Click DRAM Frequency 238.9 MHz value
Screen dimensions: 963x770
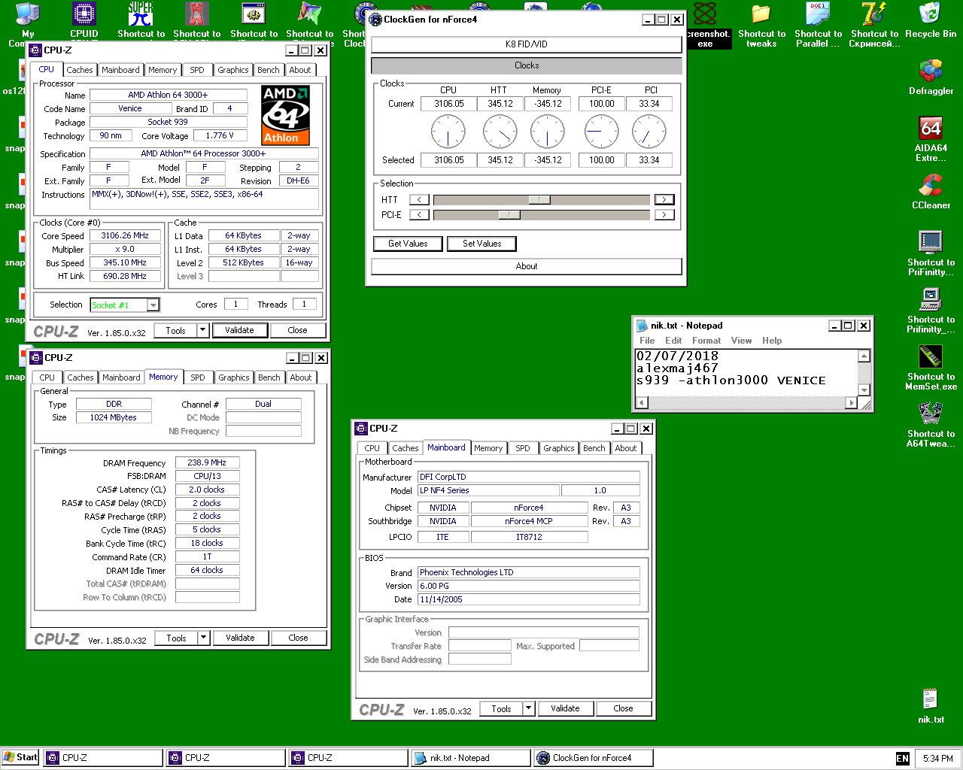point(207,462)
